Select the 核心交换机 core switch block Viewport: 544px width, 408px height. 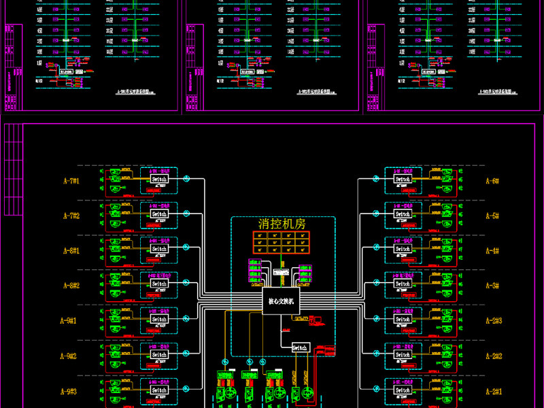pyautogui.click(x=281, y=301)
